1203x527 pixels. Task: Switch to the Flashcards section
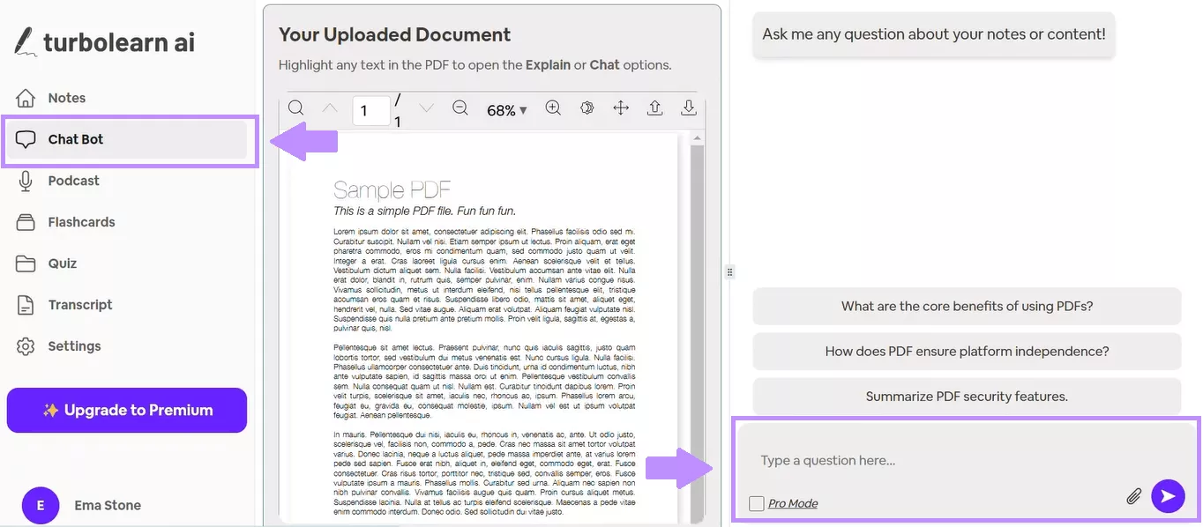click(x=80, y=221)
